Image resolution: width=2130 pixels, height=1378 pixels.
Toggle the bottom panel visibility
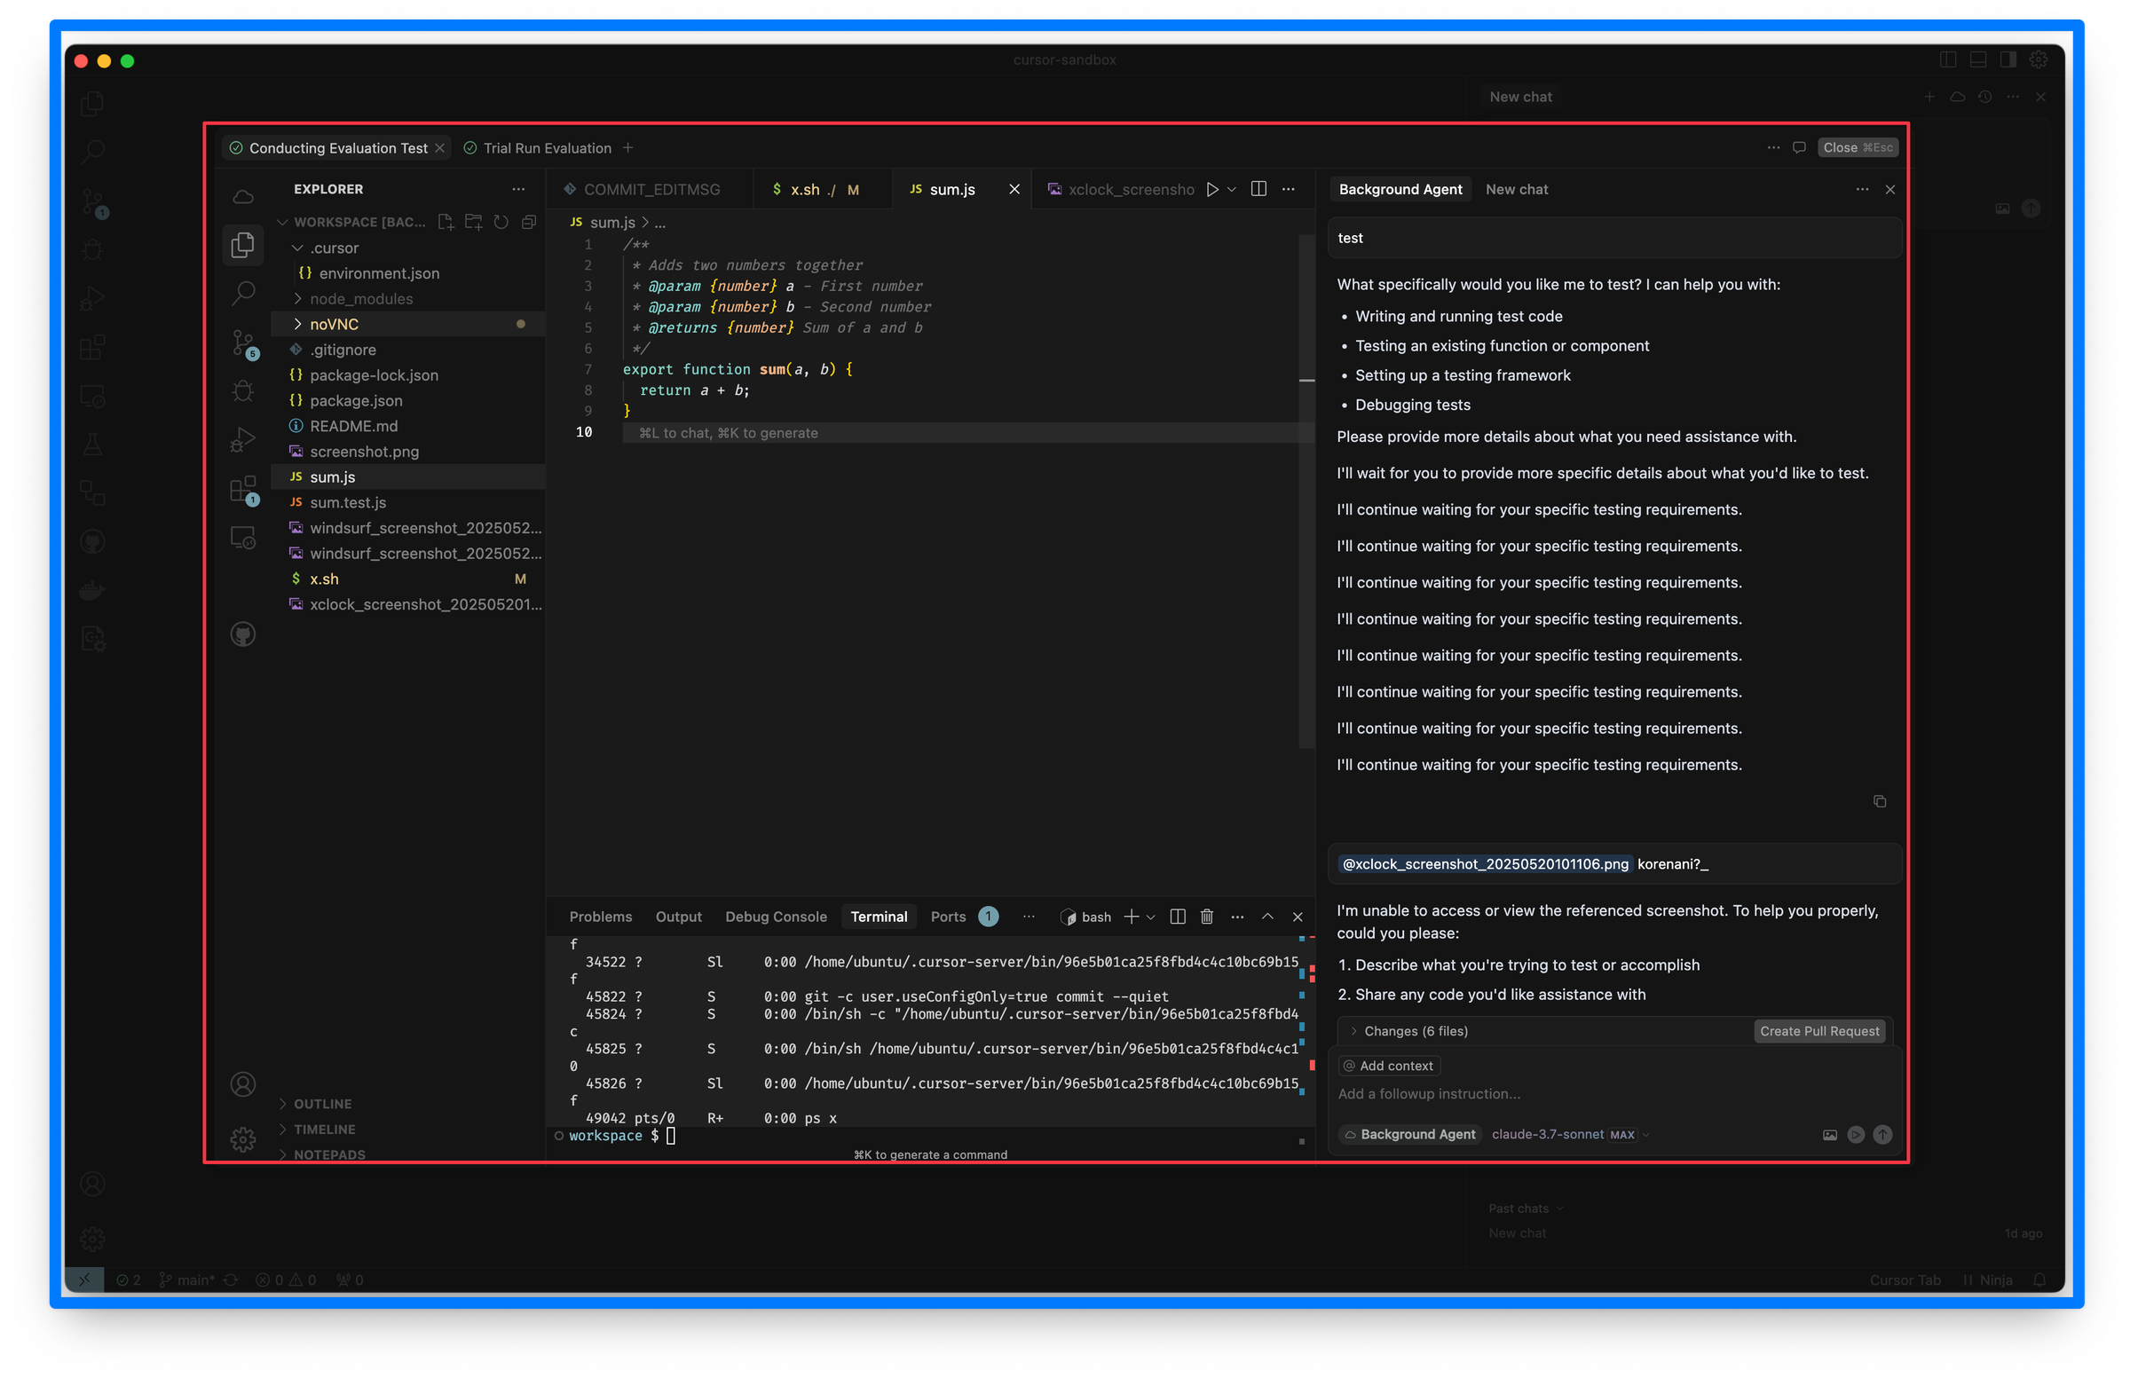pos(1977,59)
